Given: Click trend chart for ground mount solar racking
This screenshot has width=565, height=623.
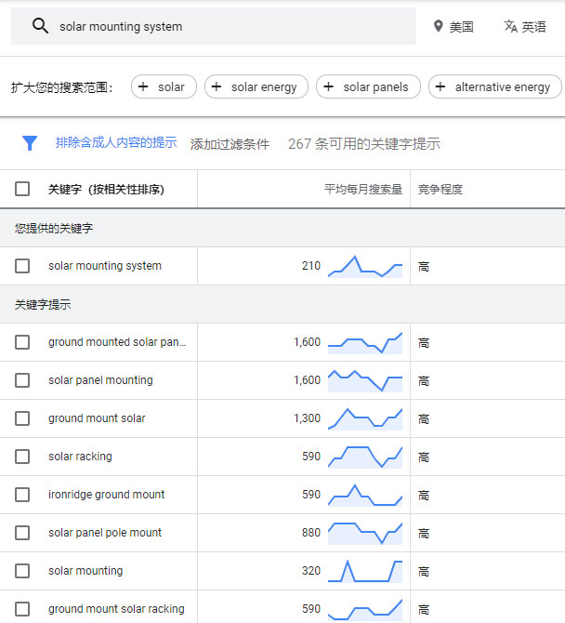Looking at the screenshot, I should 365,609.
